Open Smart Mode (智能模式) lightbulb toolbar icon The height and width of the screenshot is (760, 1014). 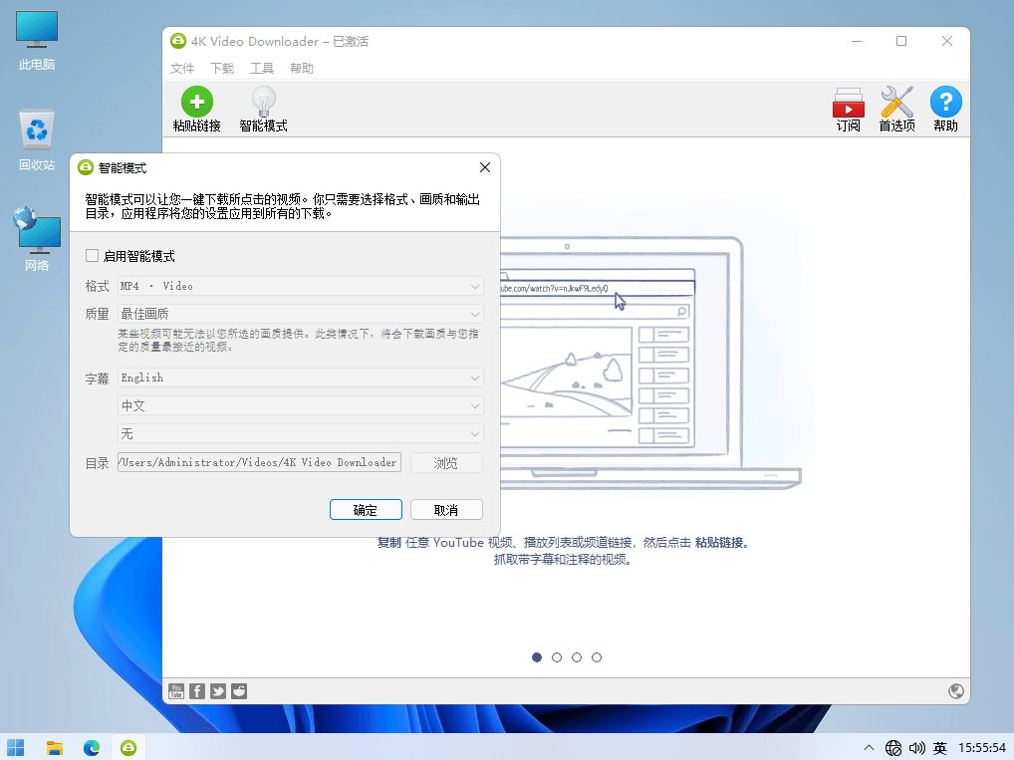(263, 103)
